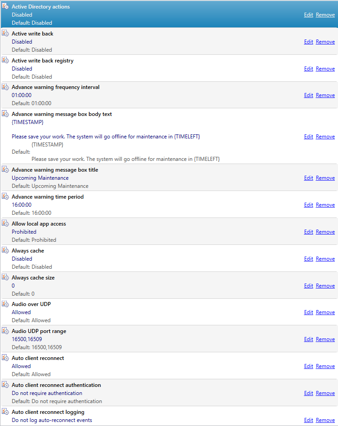Click the icon beside Advance warning frequency interval
This screenshot has height=426, width=338.
point(6,87)
